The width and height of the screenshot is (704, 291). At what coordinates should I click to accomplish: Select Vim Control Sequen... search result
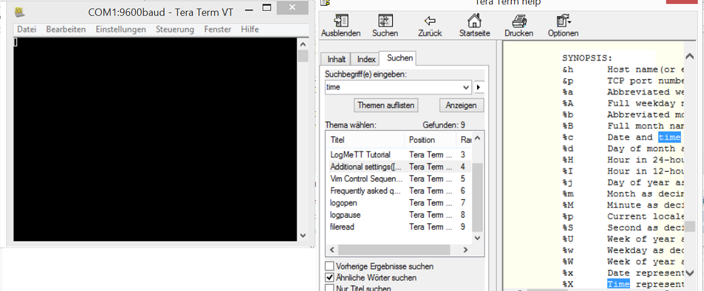(x=399, y=179)
